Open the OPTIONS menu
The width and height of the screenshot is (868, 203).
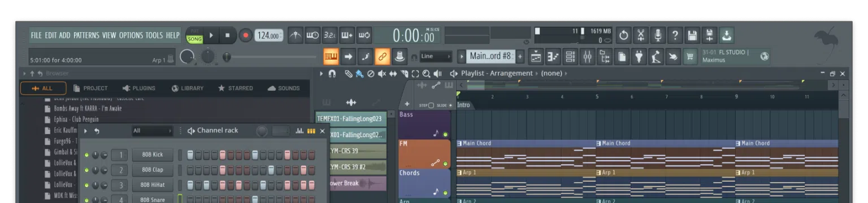131,36
